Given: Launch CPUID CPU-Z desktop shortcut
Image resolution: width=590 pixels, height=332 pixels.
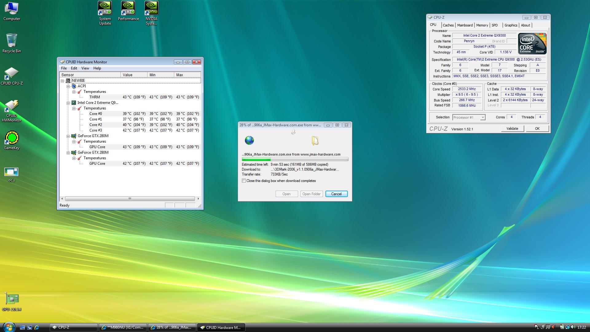Looking at the screenshot, I should tap(12, 76).
